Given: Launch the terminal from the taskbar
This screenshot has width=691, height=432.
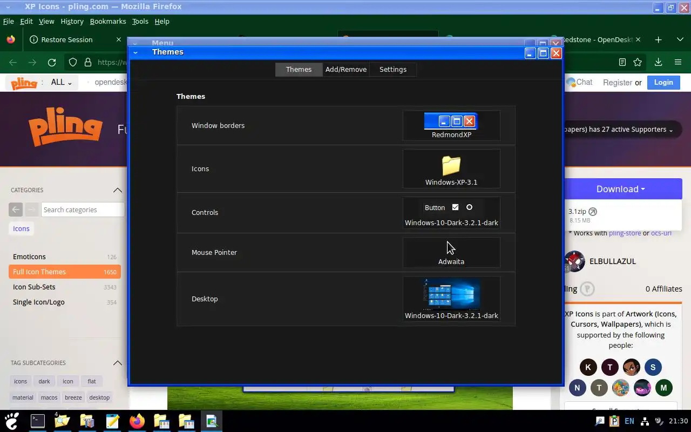Looking at the screenshot, I should click(x=38, y=421).
